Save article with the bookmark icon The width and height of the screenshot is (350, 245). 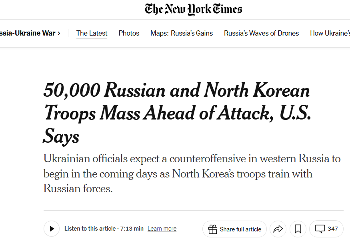pos(298,229)
